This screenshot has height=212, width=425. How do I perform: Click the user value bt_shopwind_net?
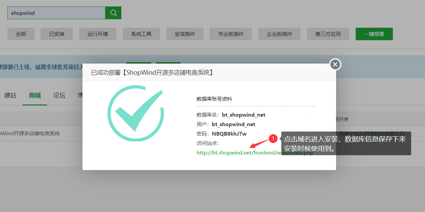[x=233, y=124]
